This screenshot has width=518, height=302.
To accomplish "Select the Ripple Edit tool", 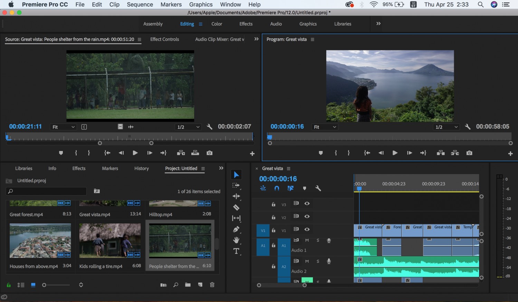I will click(236, 196).
